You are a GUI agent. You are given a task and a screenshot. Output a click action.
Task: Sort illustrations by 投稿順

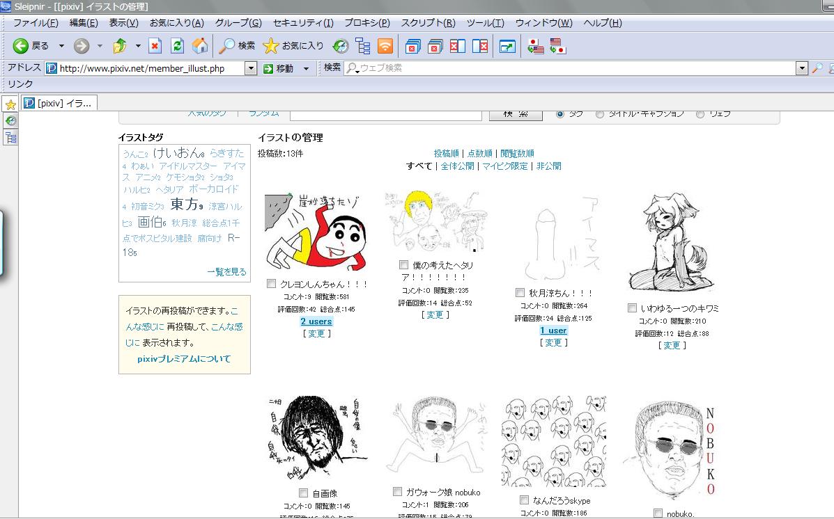(x=446, y=154)
